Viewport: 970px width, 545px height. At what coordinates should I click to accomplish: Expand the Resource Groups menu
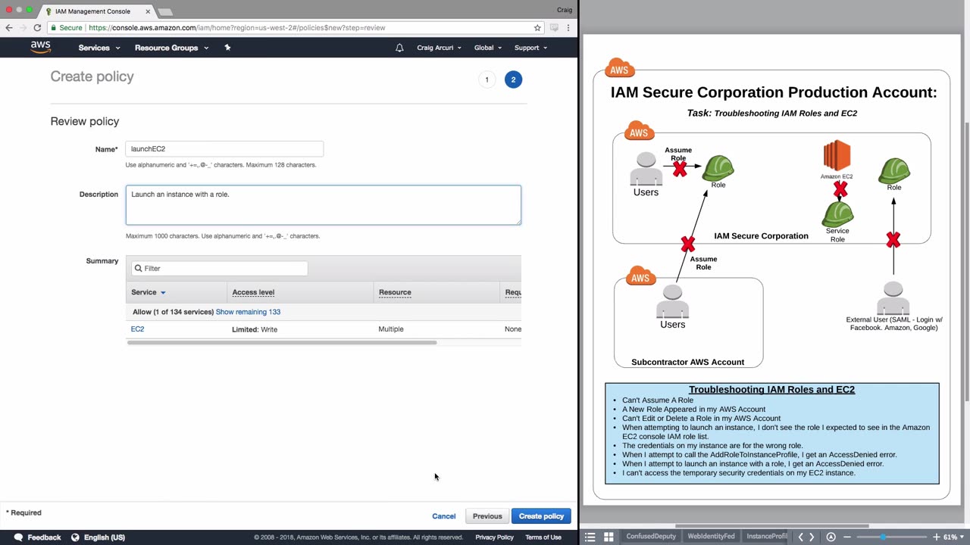tap(171, 48)
